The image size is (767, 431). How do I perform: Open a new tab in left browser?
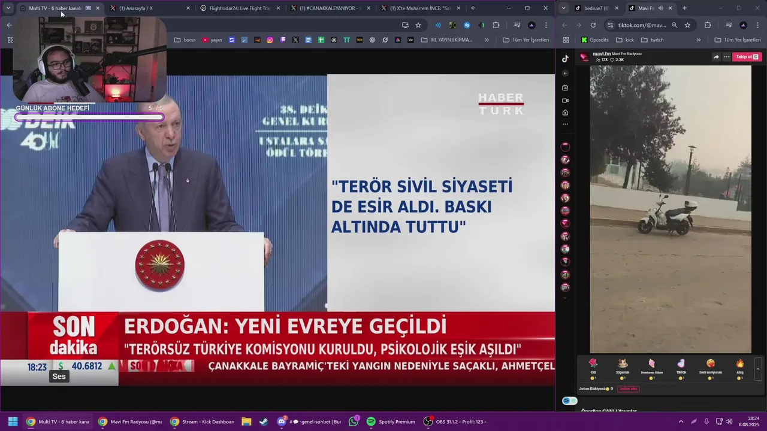click(x=473, y=8)
